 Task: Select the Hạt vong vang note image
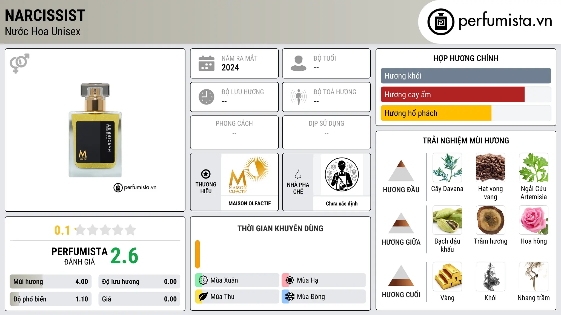tap(491, 168)
